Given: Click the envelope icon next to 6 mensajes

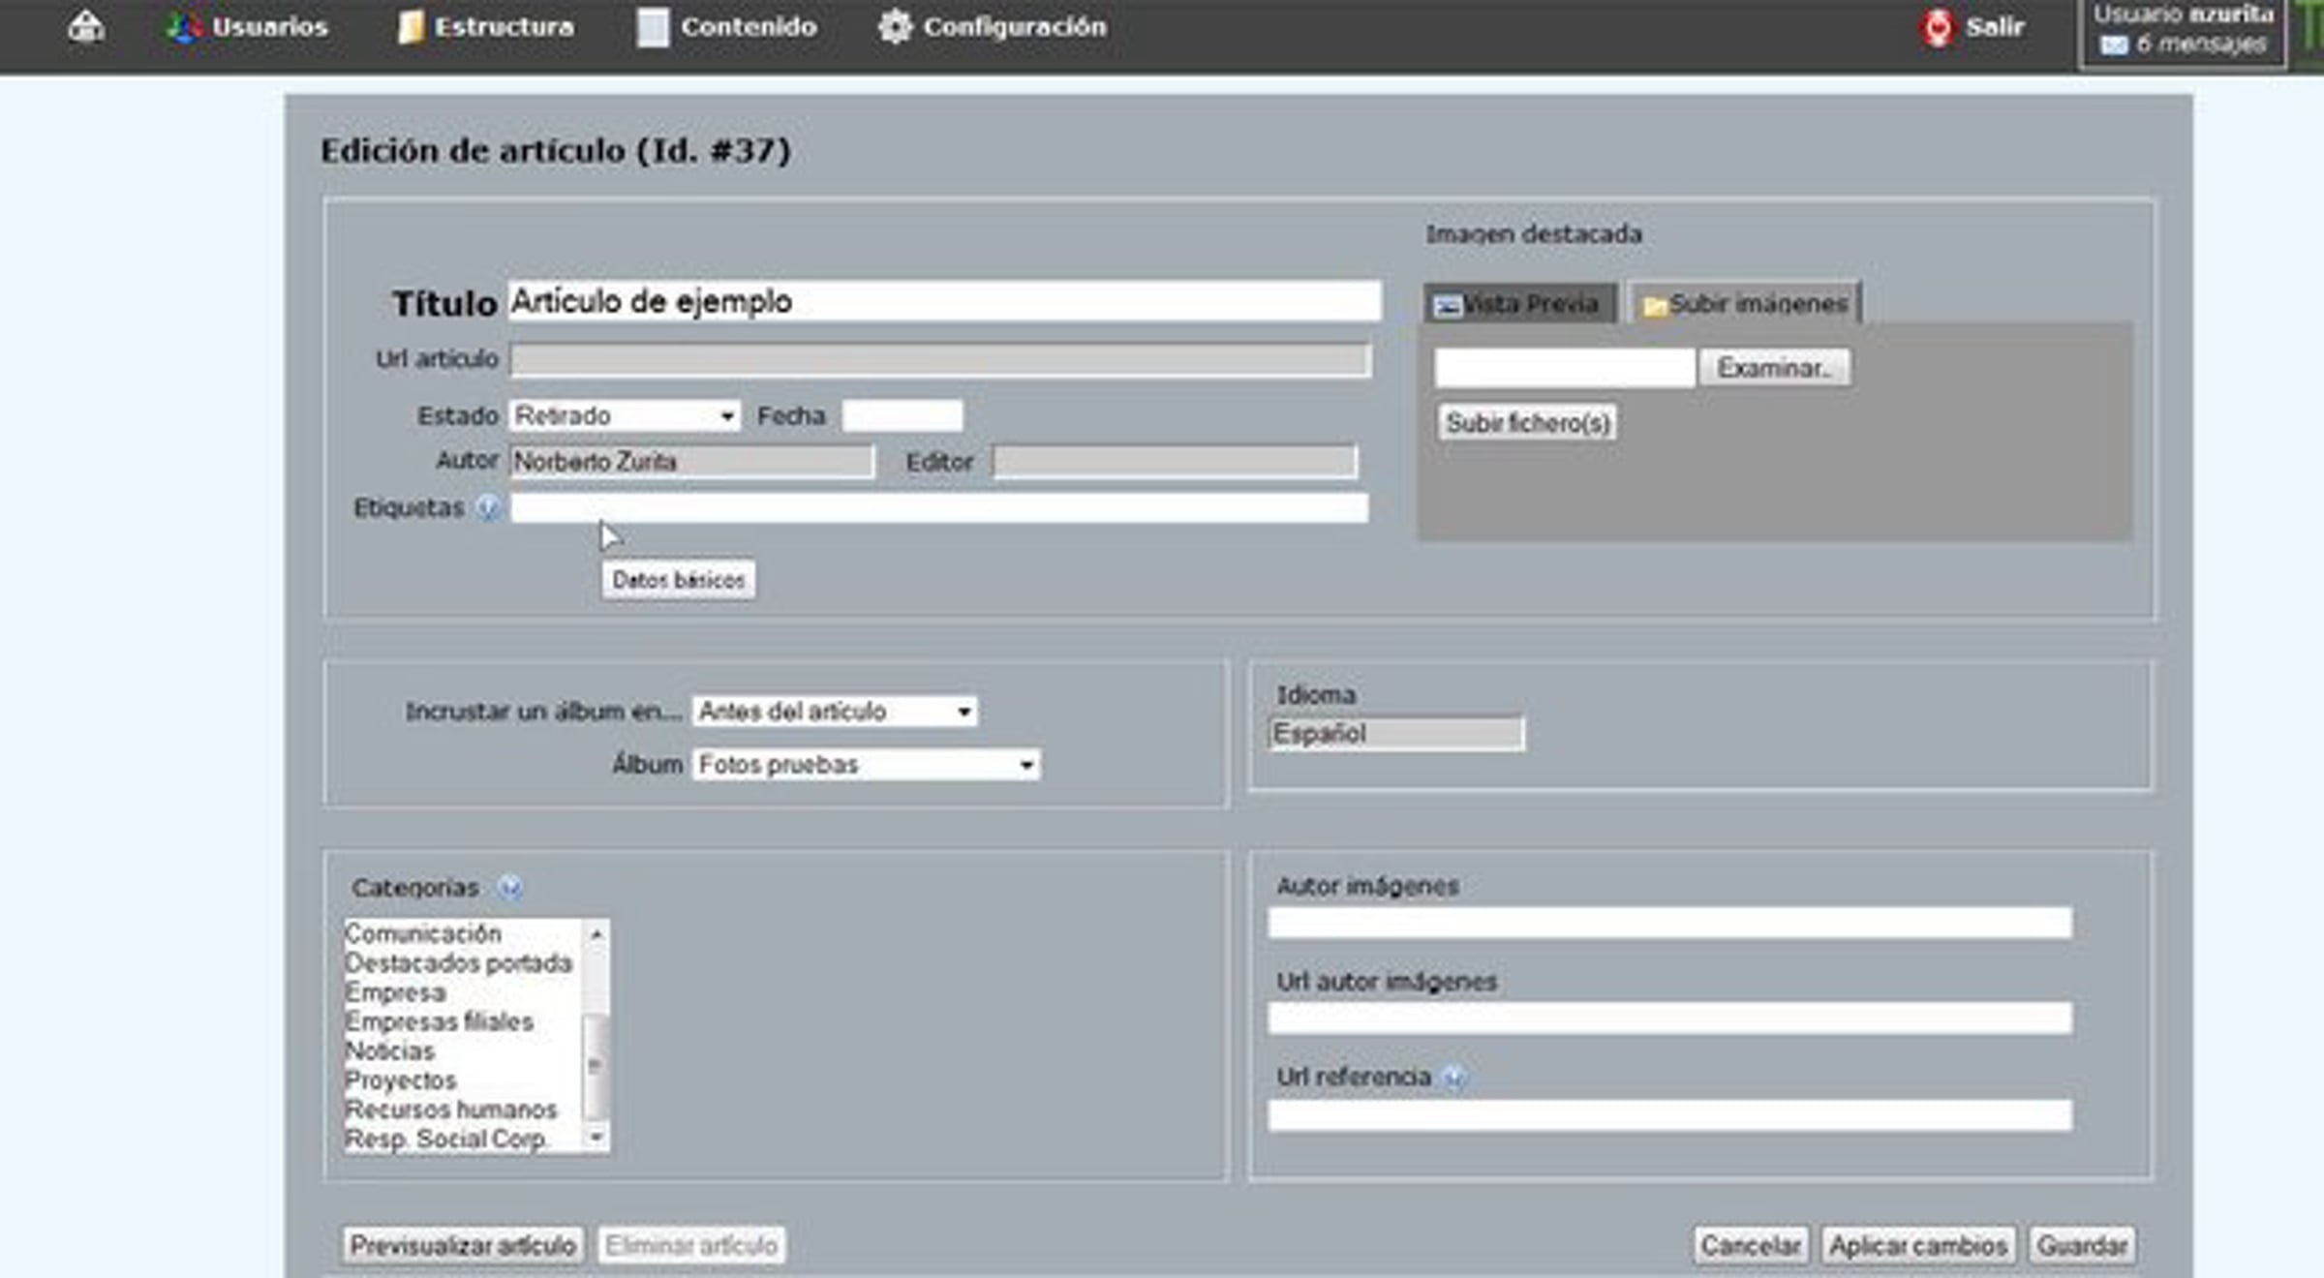Looking at the screenshot, I should [x=2114, y=45].
